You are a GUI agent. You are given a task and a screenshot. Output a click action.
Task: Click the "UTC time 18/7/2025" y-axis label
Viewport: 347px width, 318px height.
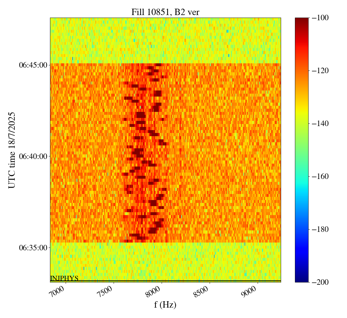pos(12,150)
